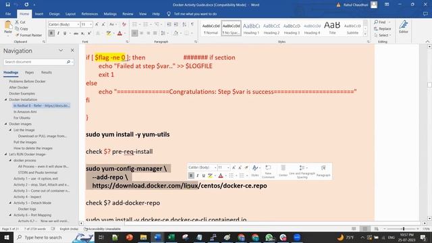Screen dimensions: 432x243
Task: Go to In Amazon Ami heading
Action: (25, 111)
